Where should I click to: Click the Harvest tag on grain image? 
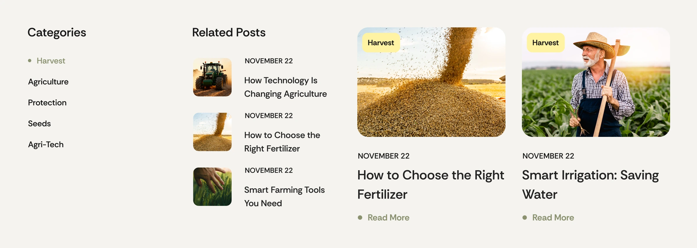(x=381, y=43)
